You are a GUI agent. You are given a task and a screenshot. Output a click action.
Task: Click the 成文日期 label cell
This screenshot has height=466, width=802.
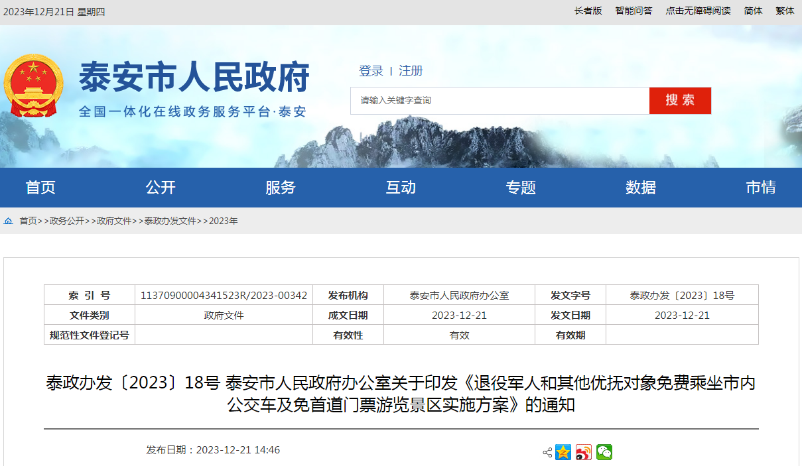click(348, 315)
